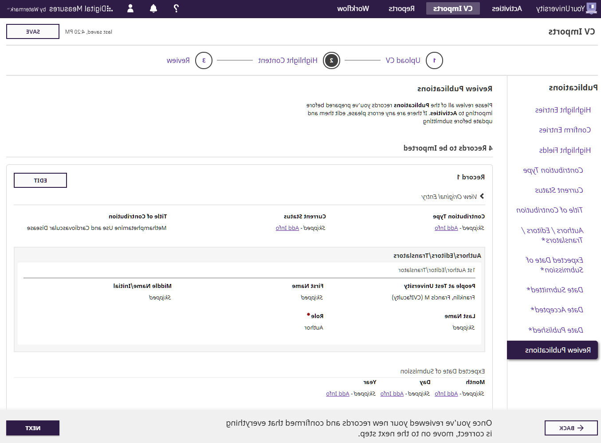The image size is (601, 443).
Task: Select Review Publications in sidebar
Action: [552, 350]
